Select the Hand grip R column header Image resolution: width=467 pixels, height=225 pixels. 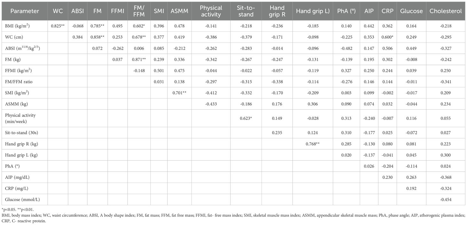click(x=277, y=11)
